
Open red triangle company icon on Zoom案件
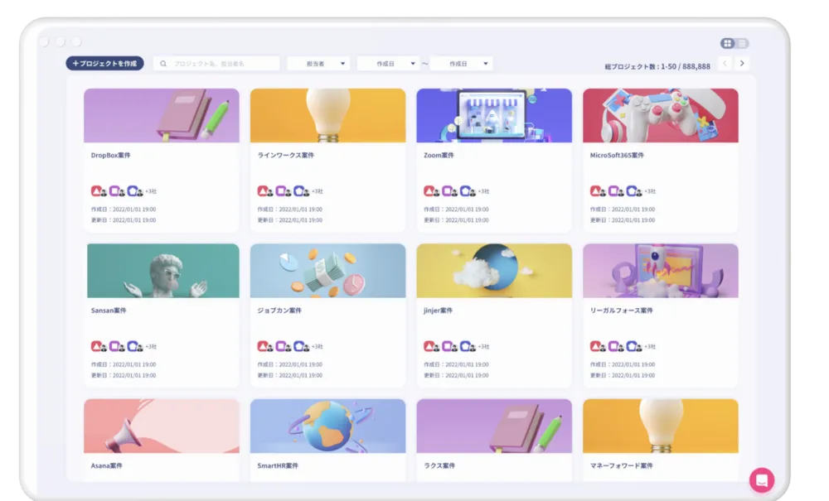click(x=429, y=190)
